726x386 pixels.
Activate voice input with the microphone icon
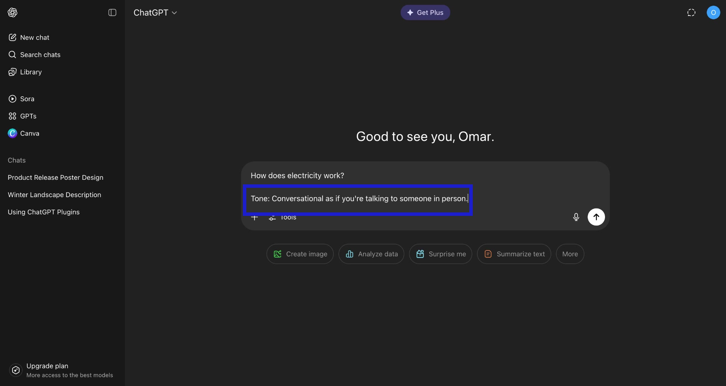point(576,217)
